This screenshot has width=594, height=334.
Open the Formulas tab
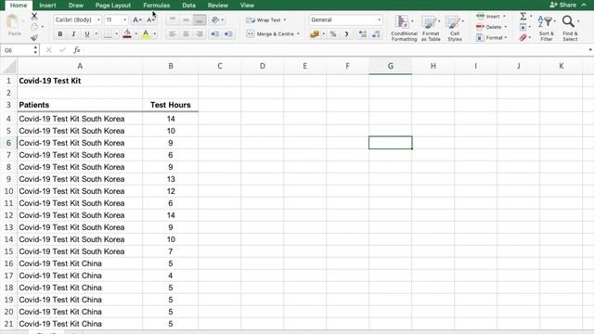[157, 6]
